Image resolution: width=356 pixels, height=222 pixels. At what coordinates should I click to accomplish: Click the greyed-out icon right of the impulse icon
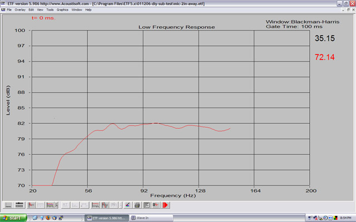click(x=41, y=205)
